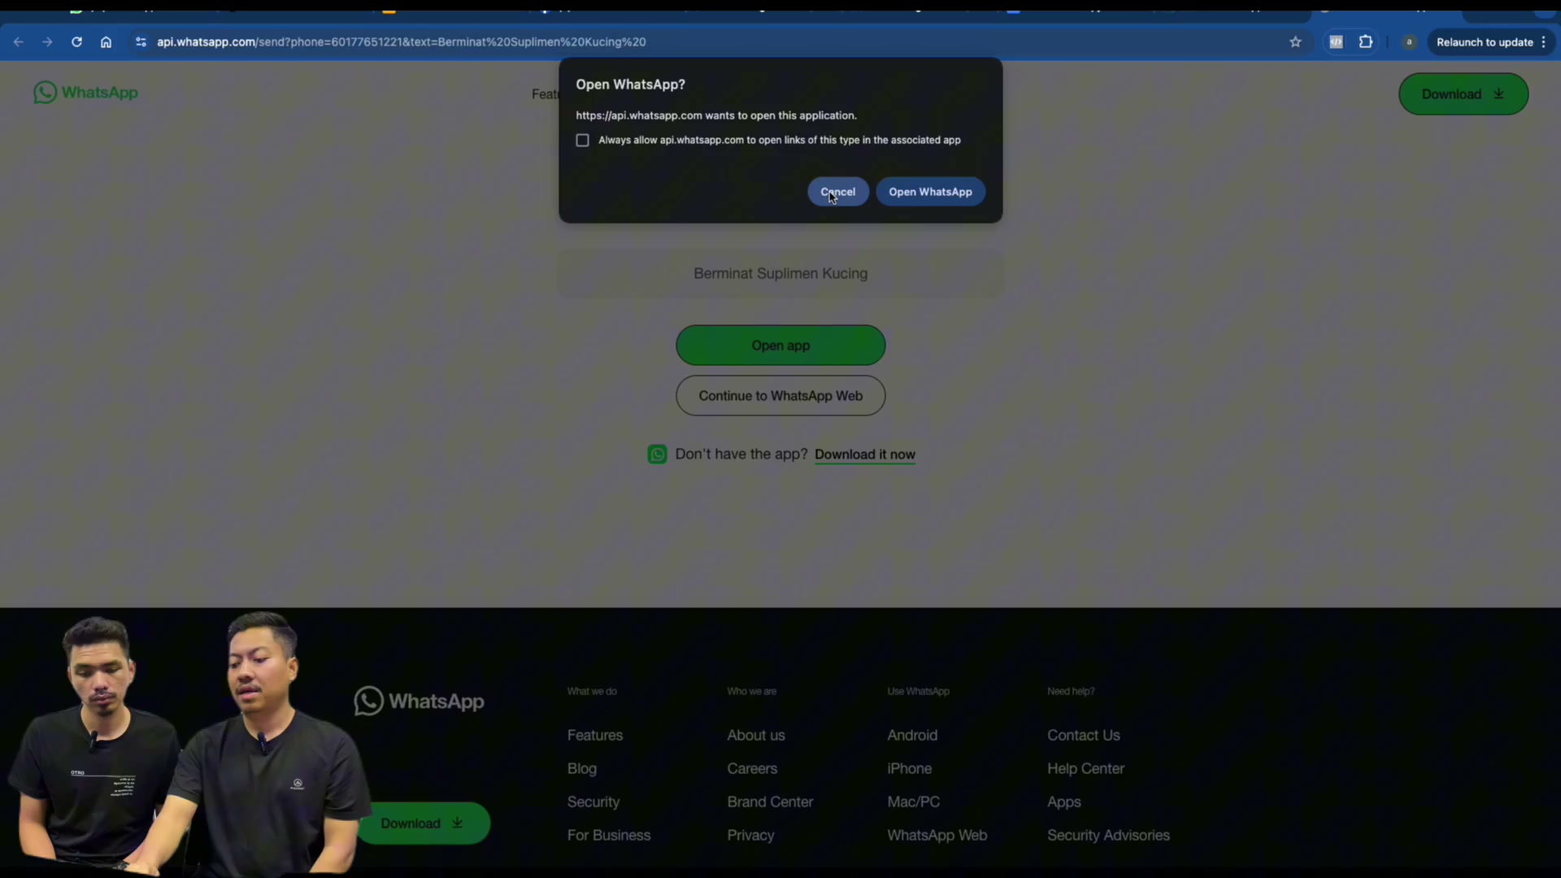Open the footer Features link

(595, 735)
